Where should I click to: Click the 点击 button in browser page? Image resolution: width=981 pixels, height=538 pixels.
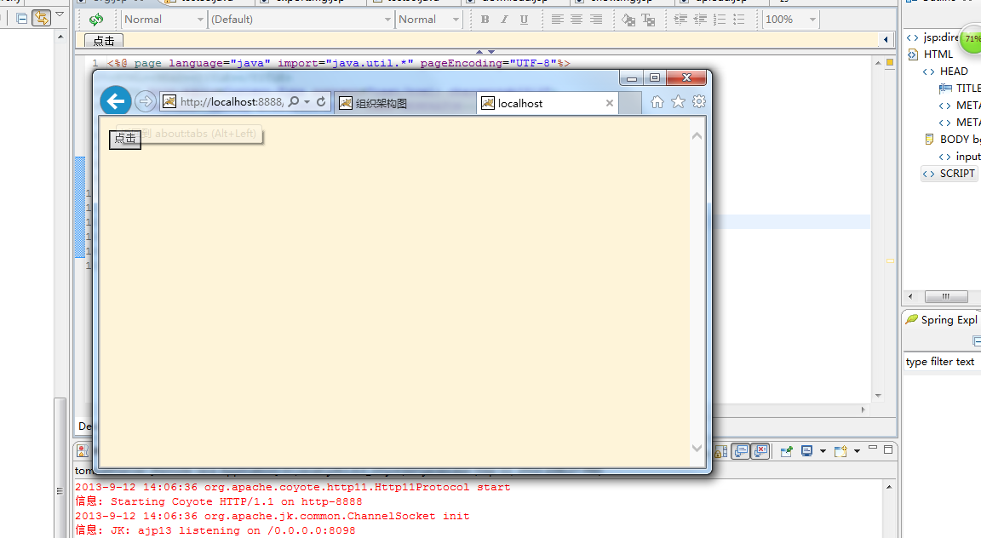(x=125, y=138)
